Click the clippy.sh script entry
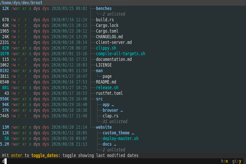 click(x=106, y=48)
